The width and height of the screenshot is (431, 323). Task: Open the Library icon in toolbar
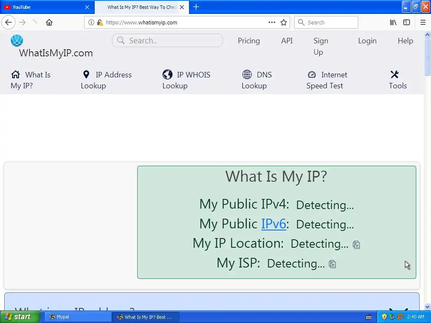[x=393, y=22]
